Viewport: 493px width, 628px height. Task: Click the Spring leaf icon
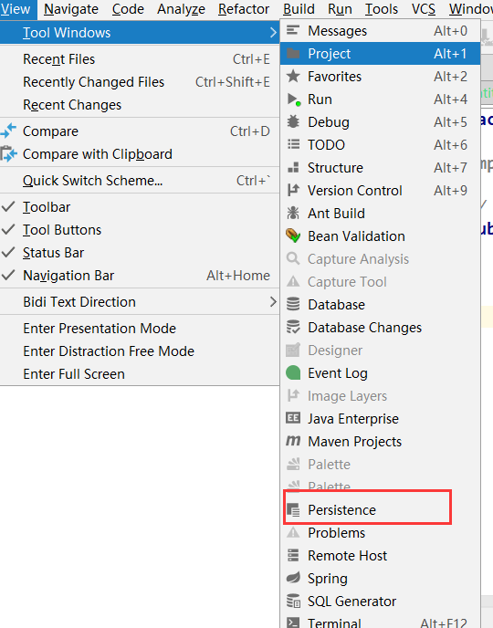click(293, 578)
